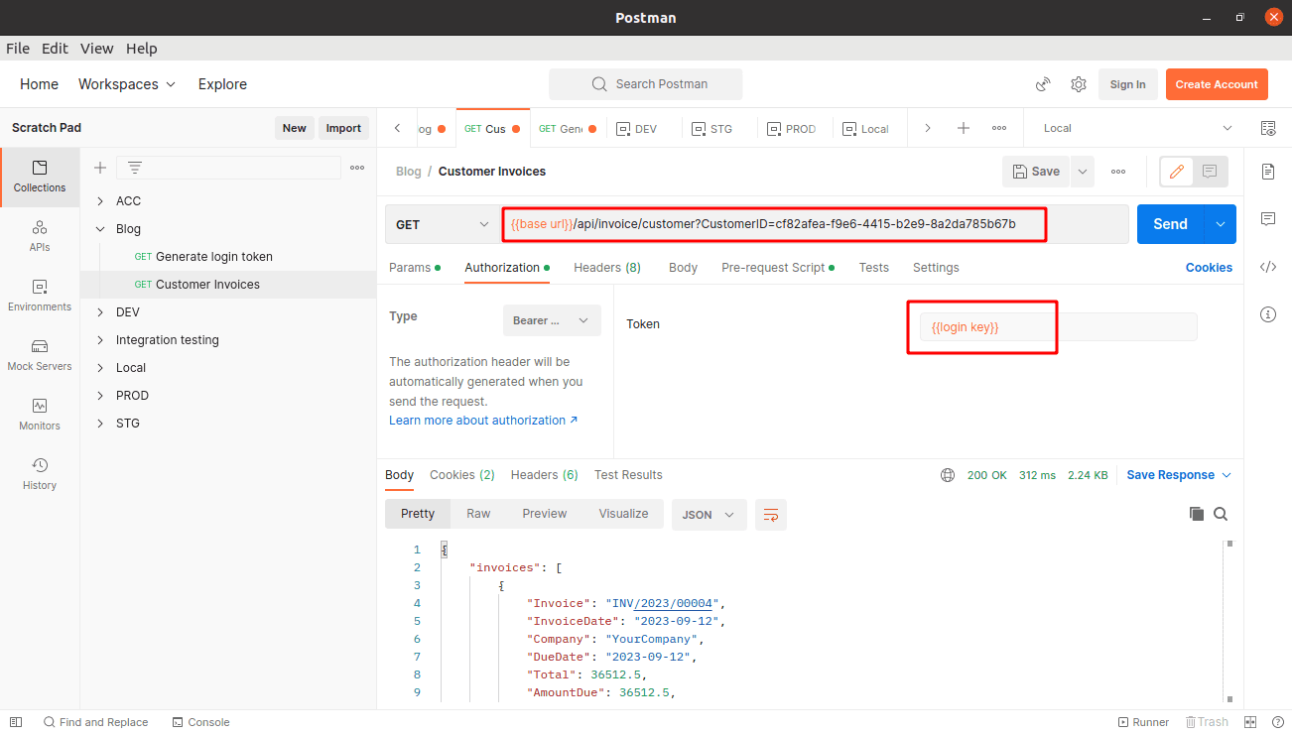Open request info icon in right sidebar
This screenshot has height=734, width=1292.
pos(1267,314)
